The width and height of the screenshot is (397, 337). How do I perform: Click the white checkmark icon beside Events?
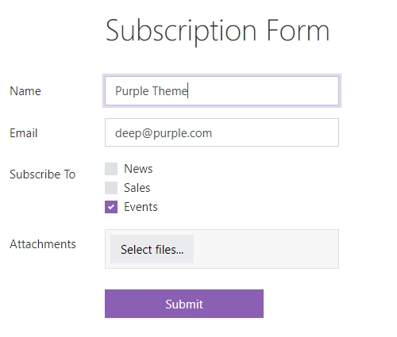click(111, 207)
